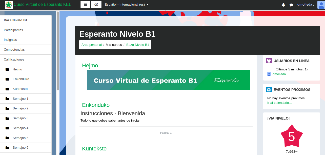This screenshot has width=325, height=155.
Task: Click the folder icon beside Hejmo
Action: click(x=7, y=69)
